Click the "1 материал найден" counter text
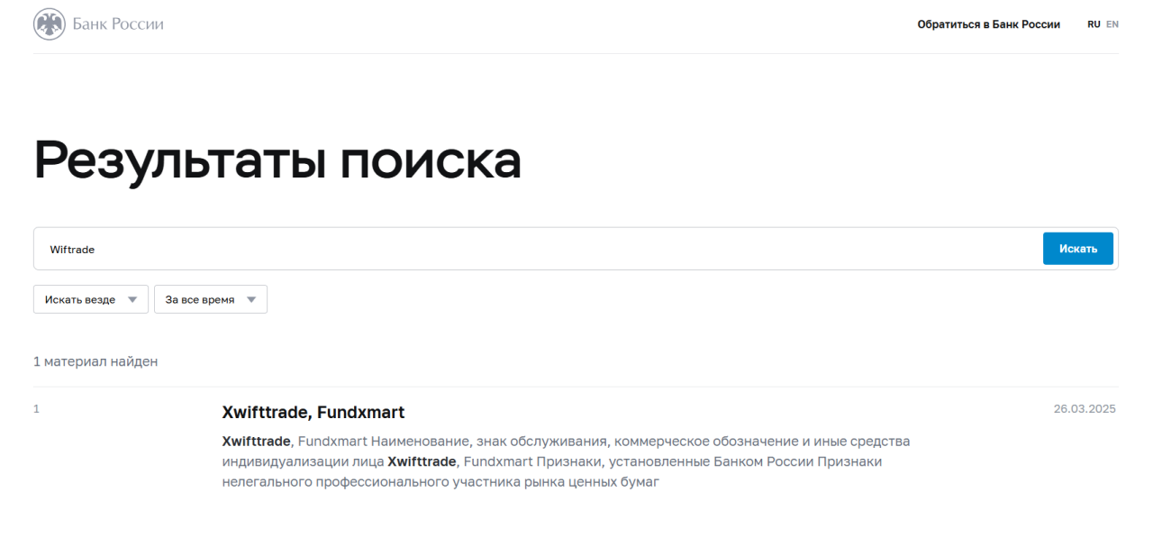This screenshot has width=1153, height=538. point(95,361)
